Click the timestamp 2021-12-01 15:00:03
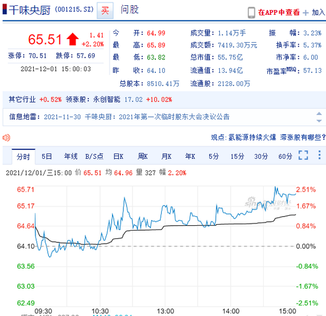The height and width of the screenshot is (316, 326). [x=56, y=69]
